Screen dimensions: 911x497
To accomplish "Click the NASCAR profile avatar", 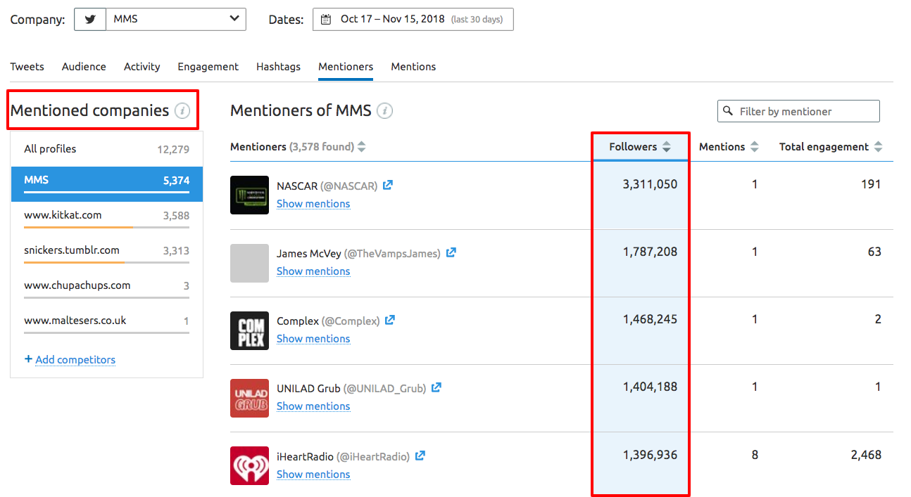I will pos(249,195).
